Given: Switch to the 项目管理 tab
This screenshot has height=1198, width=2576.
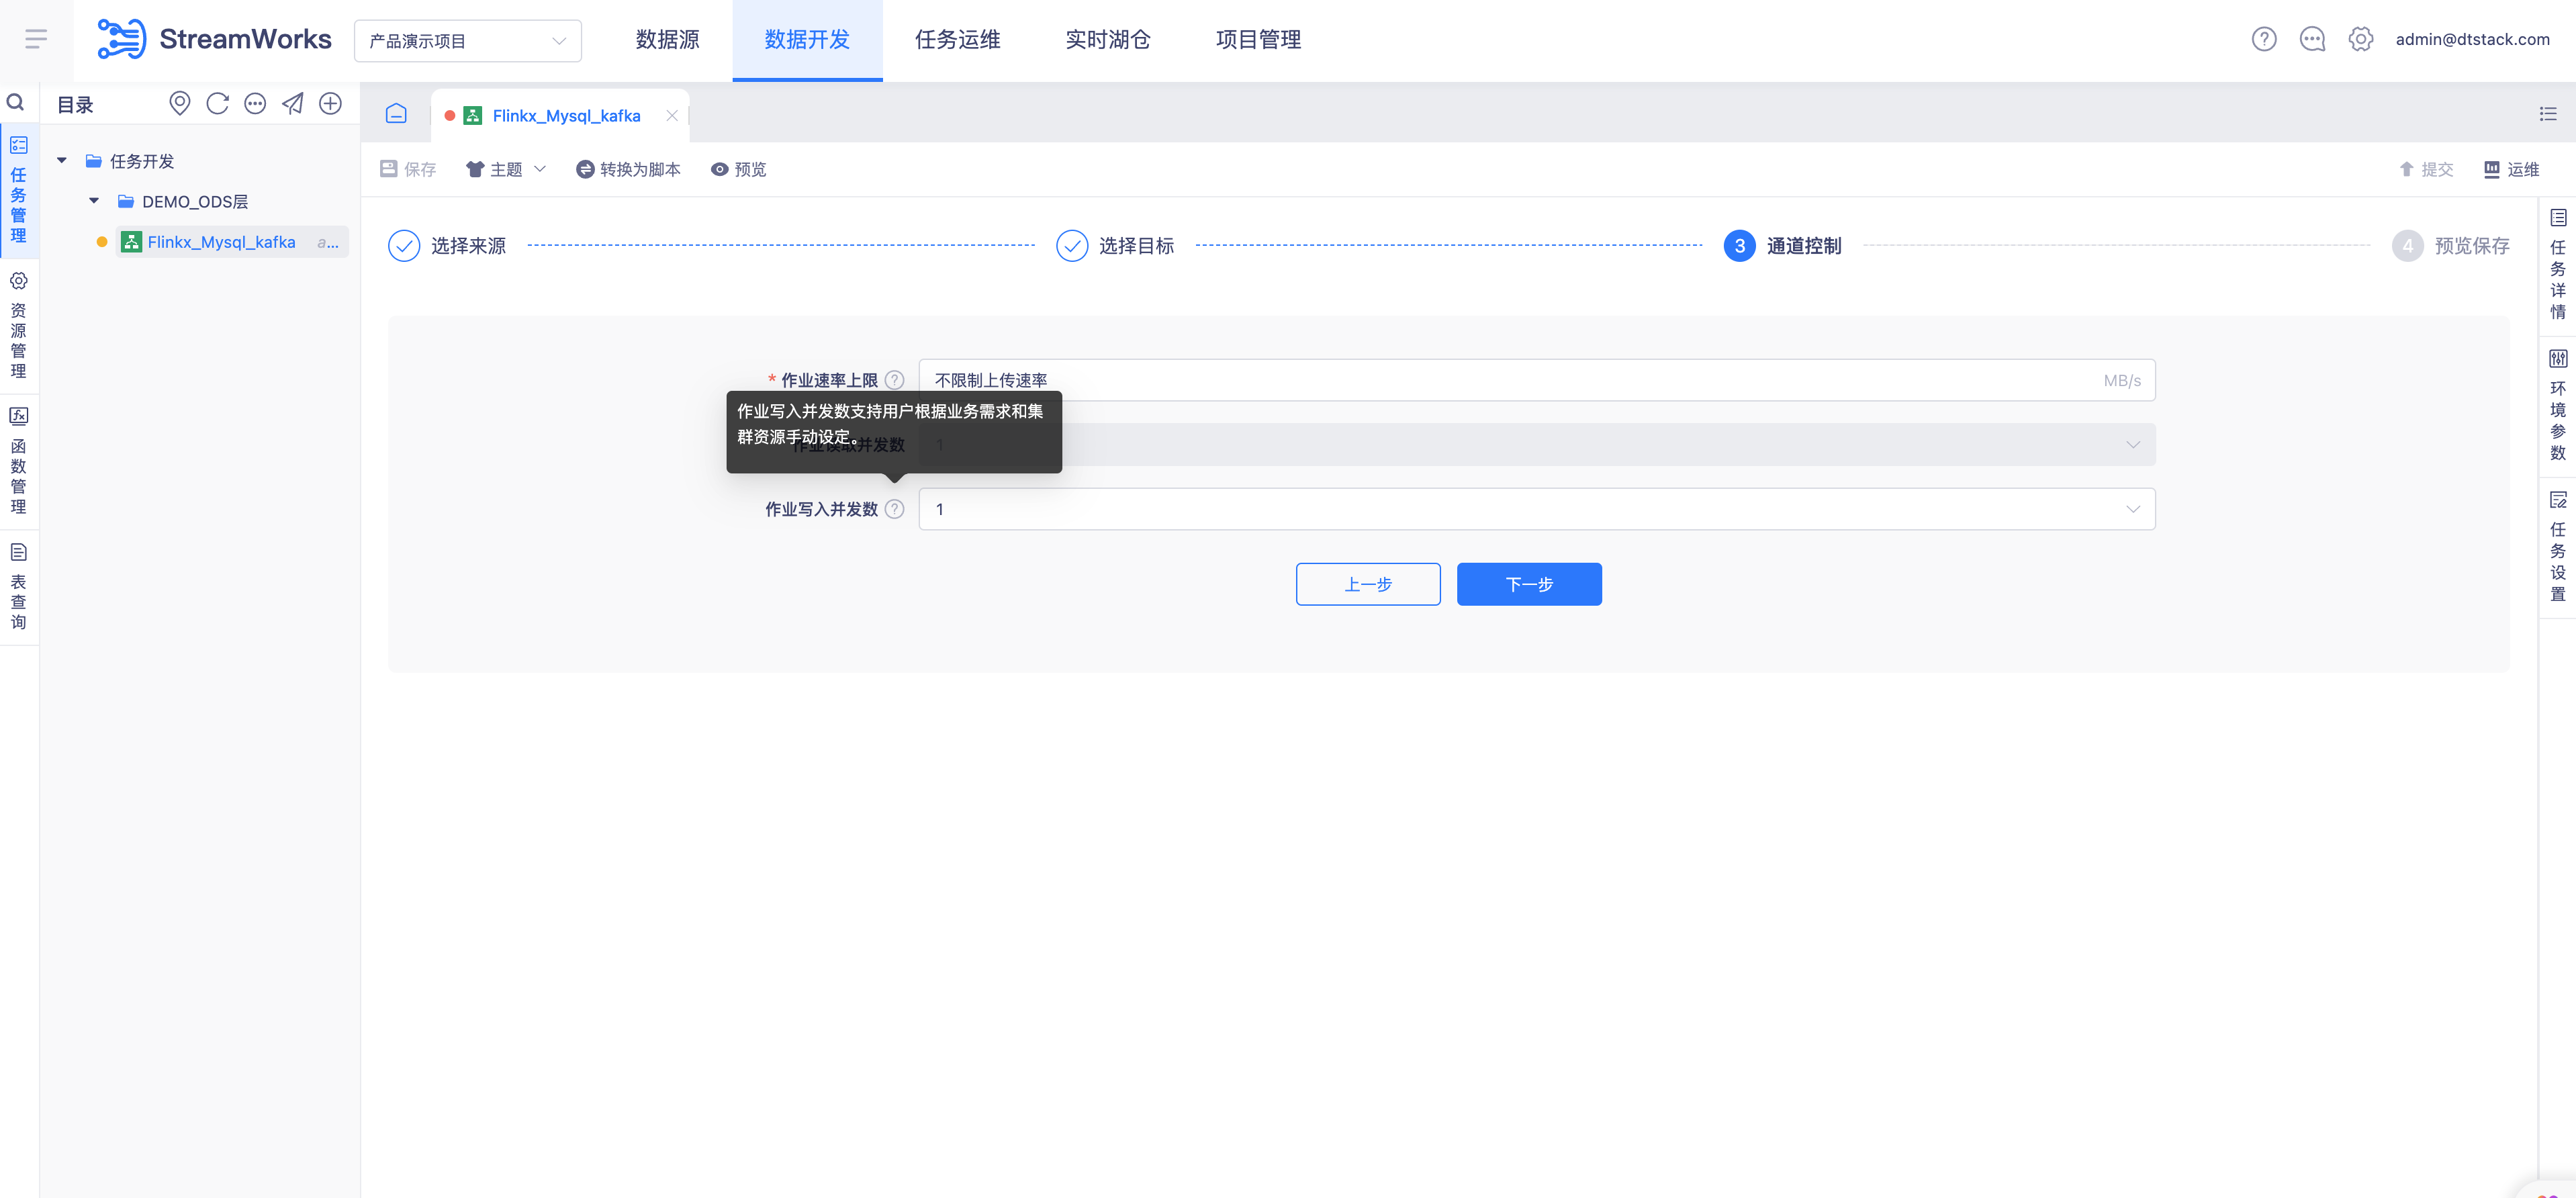Looking at the screenshot, I should [1258, 39].
